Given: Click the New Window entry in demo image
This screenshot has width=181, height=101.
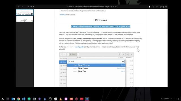Looking at the screenshot, I should point(96,65).
